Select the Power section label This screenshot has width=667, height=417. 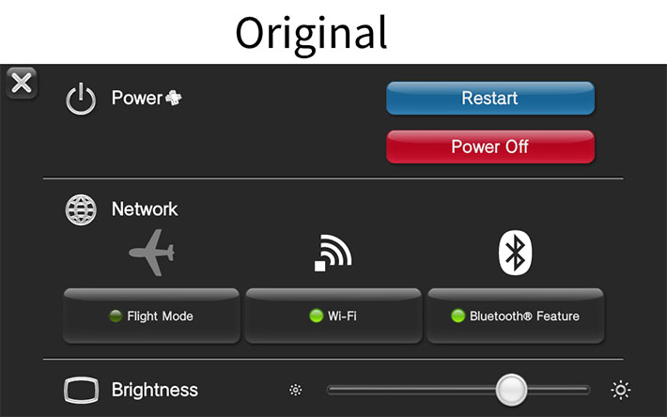point(137,98)
